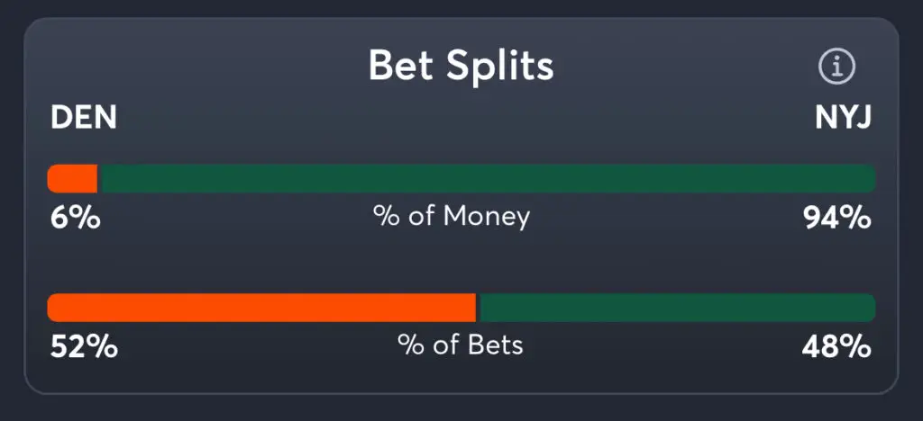This screenshot has width=923, height=421.
Task: Click the green NYJ segment of money bar
Action: (487, 178)
